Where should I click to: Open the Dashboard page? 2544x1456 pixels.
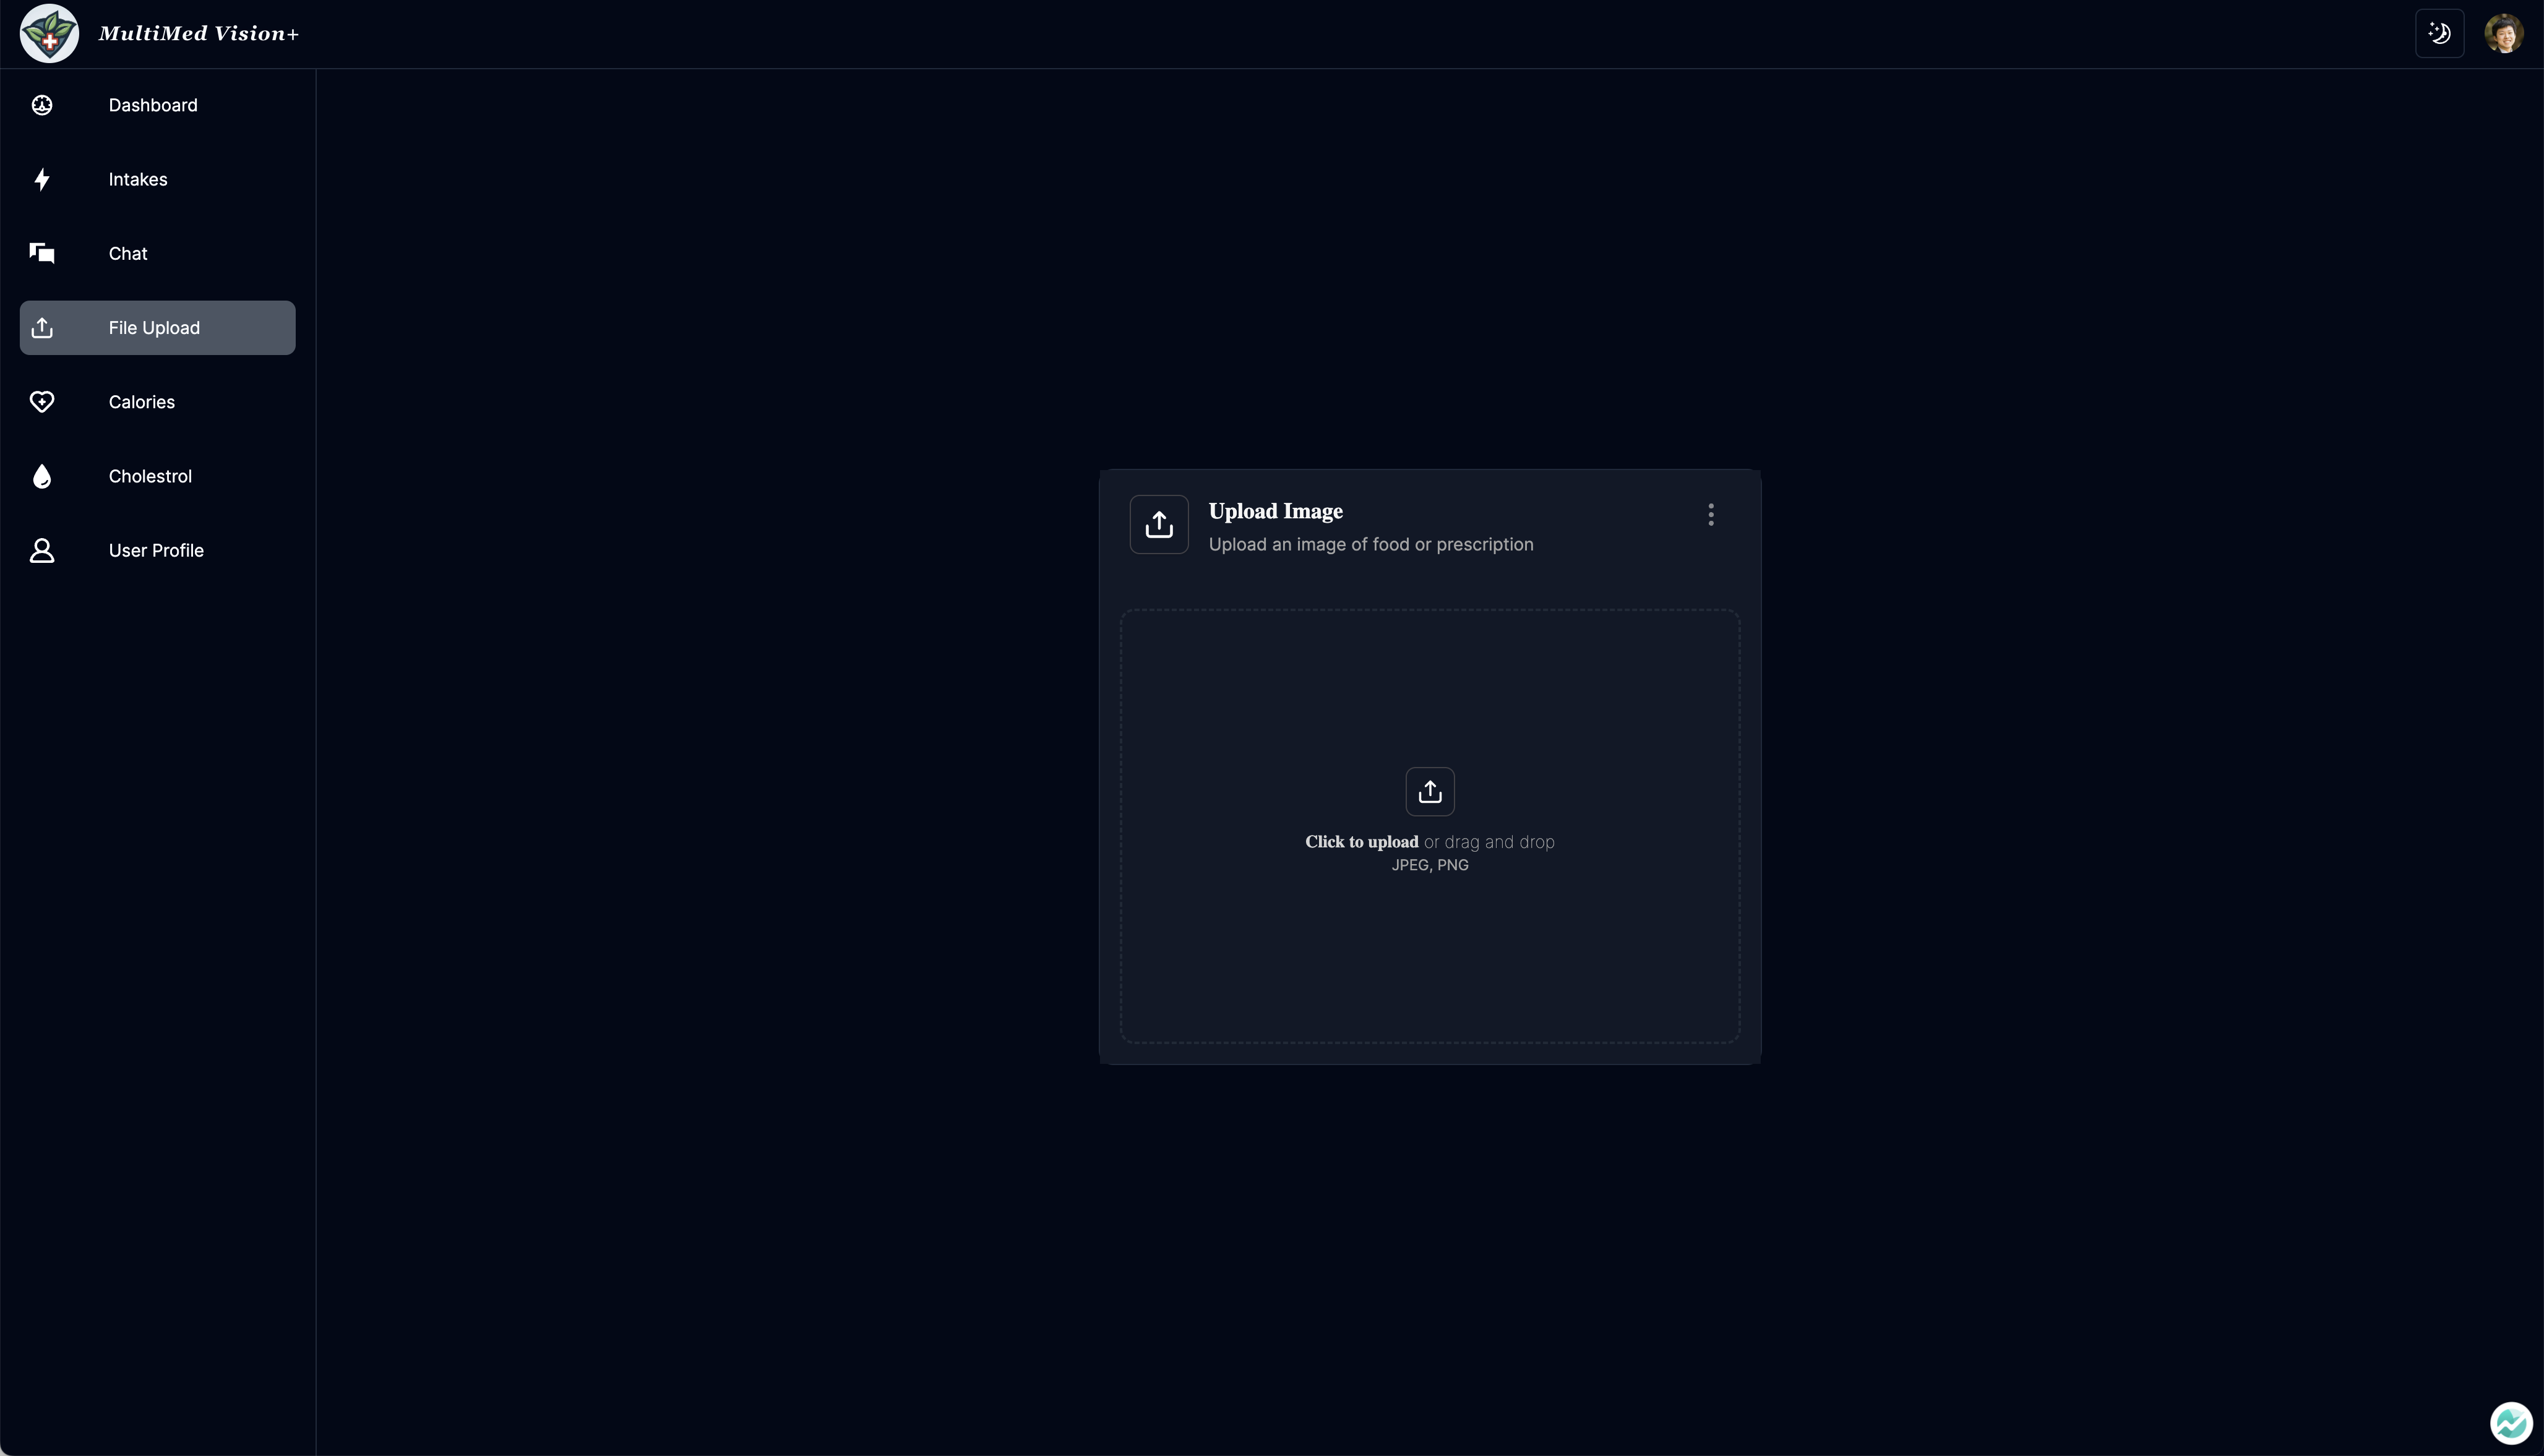[153, 105]
